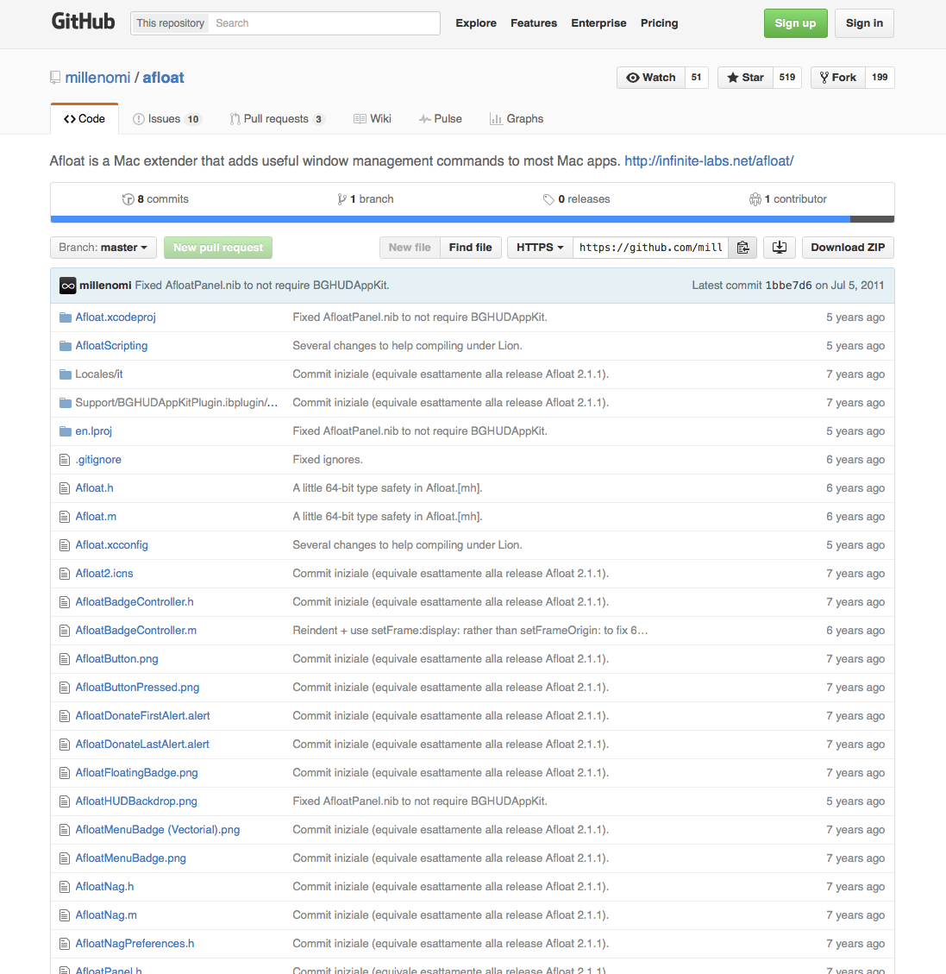Click en.lproj folder icon

click(66, 431)
